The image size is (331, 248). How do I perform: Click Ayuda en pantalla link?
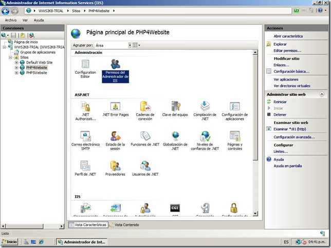pos(288,166)
